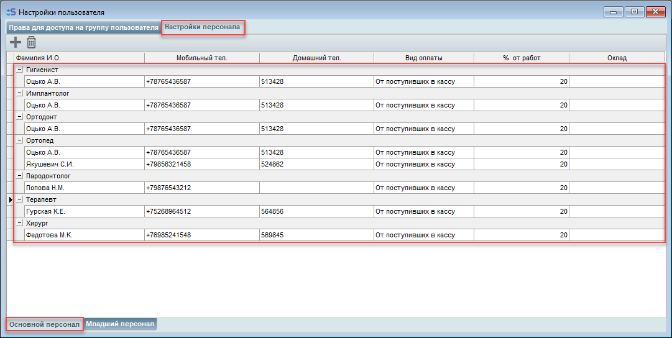Click the plus icon to add staff

tap(16, 42)
